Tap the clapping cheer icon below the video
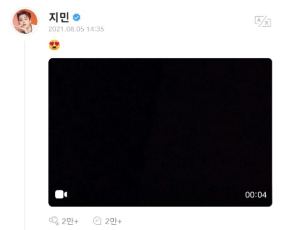This screenshot has width=283, height=230. pos(54,221)
